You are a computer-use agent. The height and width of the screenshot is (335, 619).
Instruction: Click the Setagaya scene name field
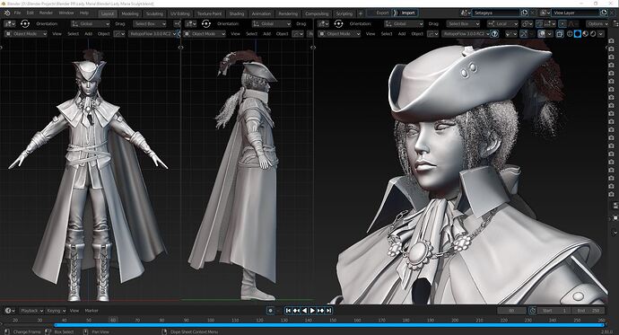click(x=496, y=13)
